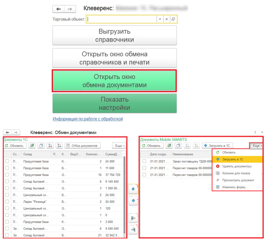The image size is (266, 240).
Task: Go back in the Обмен документами window
Action: pyautogui.click(x=8, y=132)
